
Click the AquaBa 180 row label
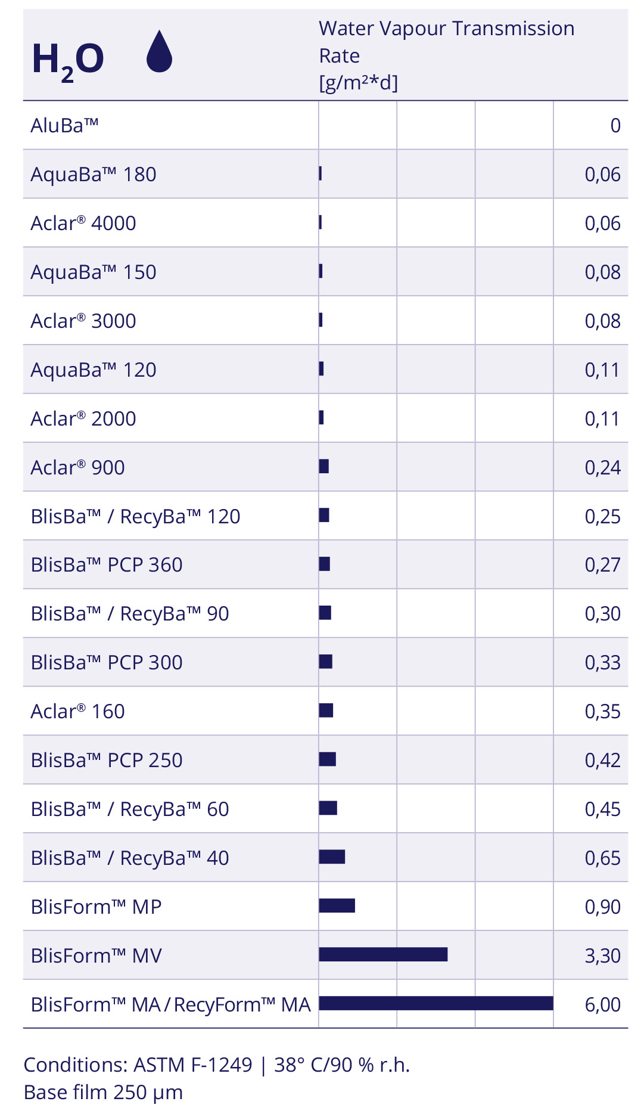pos(94,175)
